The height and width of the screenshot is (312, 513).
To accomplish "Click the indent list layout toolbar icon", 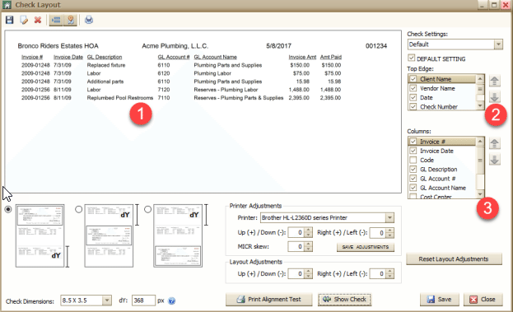I will [x=56, y=20].
